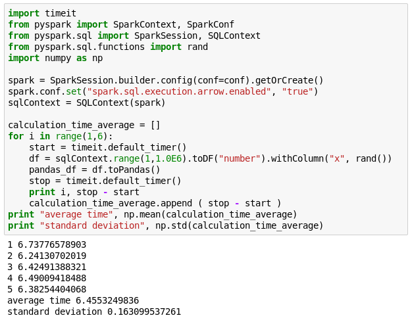Click the calculation_time_average.append line
Image resolution: width=410 pixels, height=322 pixels.
[x=155, y=203]
